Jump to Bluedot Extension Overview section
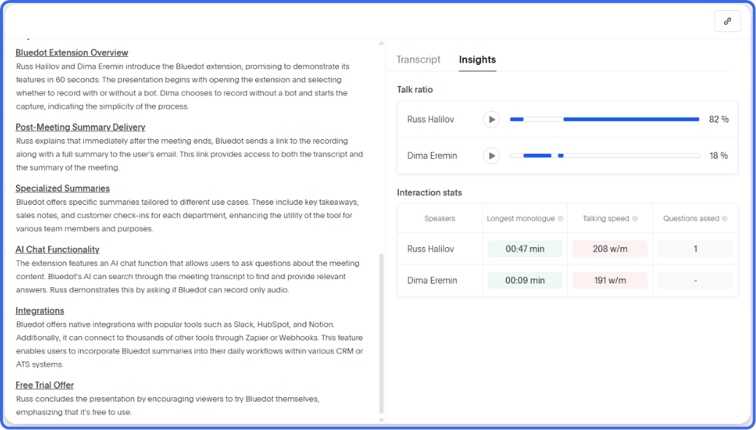 coord(72,52)
